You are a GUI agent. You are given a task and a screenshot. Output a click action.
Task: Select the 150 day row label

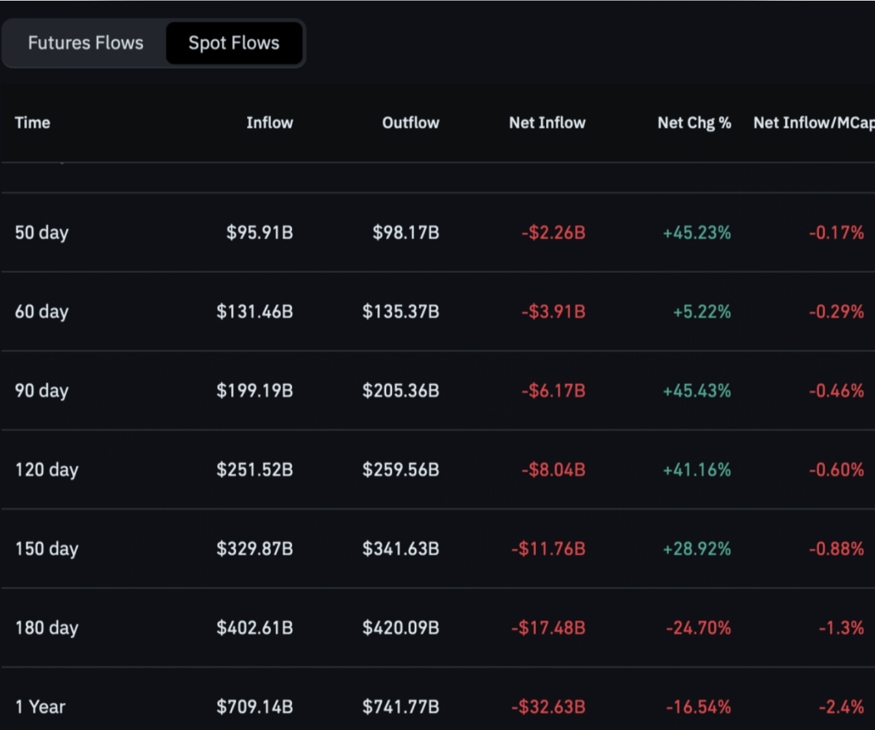coord(47,549)
